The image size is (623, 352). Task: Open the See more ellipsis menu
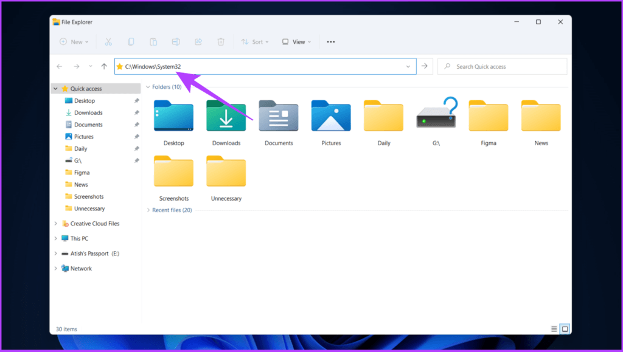[x=330, y=42]
